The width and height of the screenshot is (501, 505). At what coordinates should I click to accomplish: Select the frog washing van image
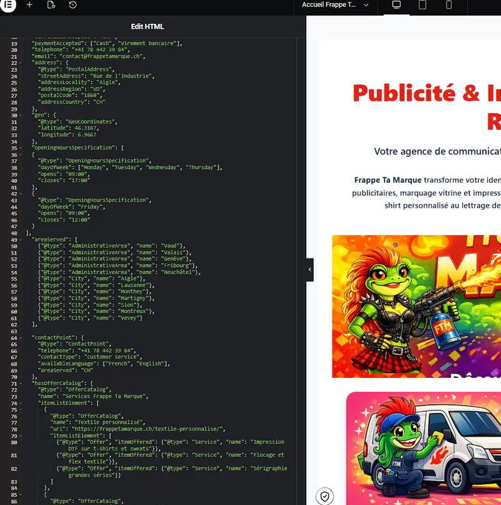[423, 447]
